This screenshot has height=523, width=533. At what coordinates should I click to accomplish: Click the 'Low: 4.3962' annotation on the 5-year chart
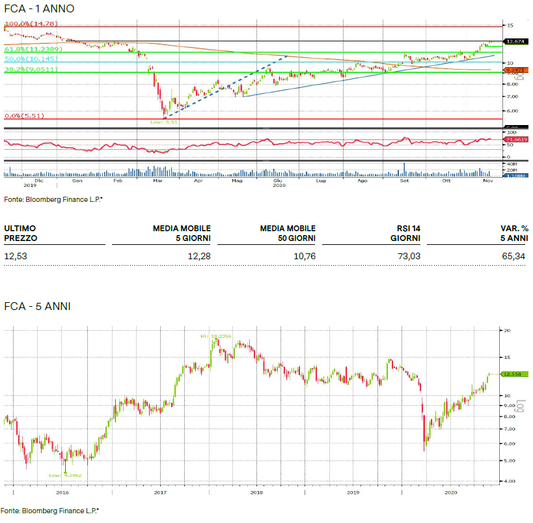[65, 475]
